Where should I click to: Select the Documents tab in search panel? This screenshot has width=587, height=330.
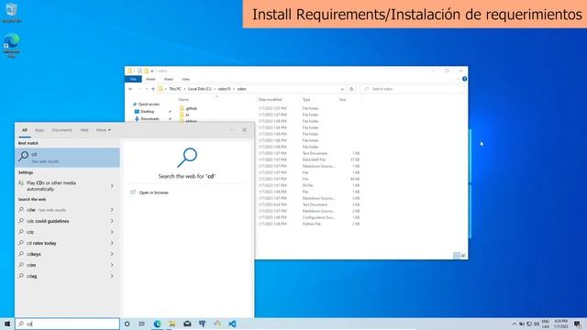tap(62, 130)
